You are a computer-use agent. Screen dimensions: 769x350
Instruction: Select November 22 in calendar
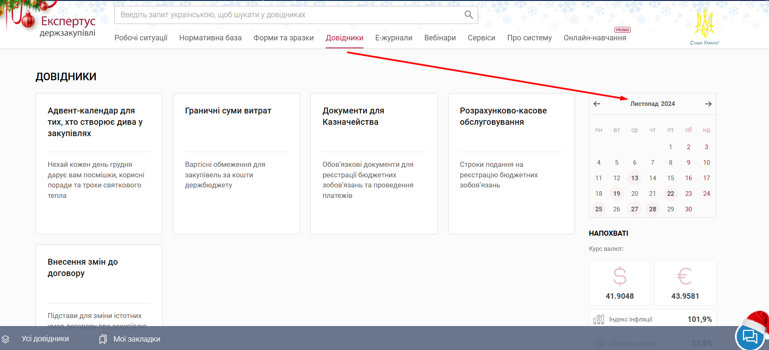[x=670, y=194]
